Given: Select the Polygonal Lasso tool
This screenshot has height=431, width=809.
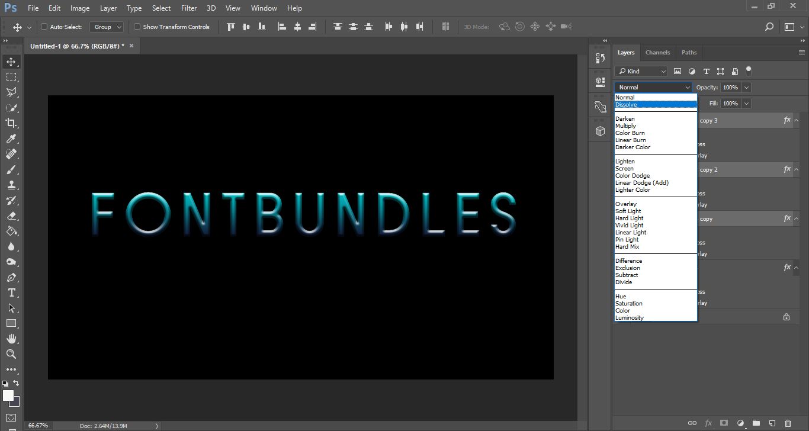Looking at the screenshot, I should click(11, 92).
